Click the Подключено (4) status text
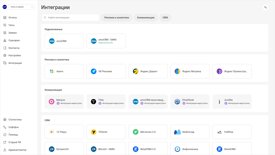 105,43
